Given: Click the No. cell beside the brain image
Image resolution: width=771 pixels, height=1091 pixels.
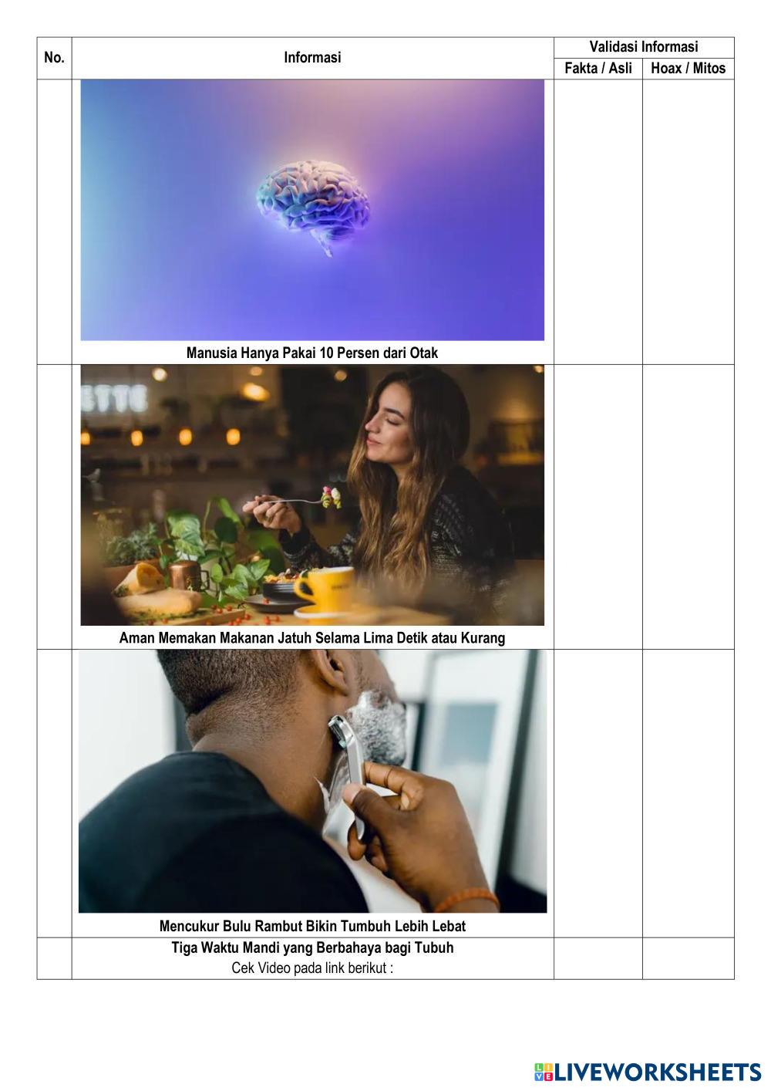Looking at the screenshot, I should click(54, 221).
